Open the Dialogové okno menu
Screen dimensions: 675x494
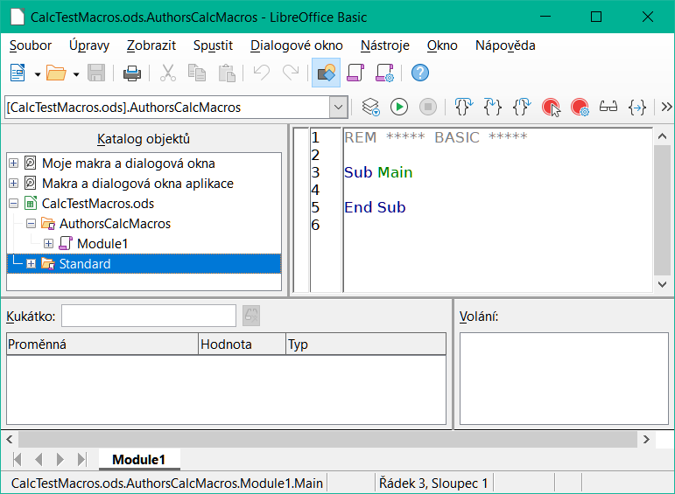coord(297,45)
